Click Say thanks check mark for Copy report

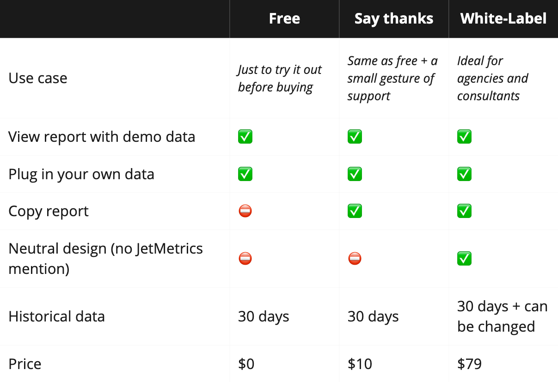click(x=355, y=211)
